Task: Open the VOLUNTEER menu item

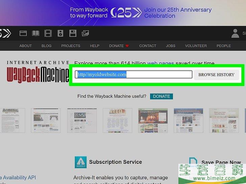Action: (196, 46)
